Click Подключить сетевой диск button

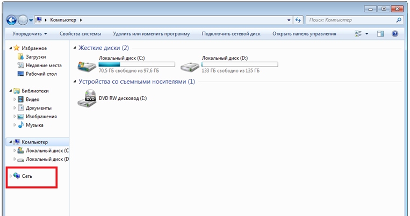click(231, 34)
